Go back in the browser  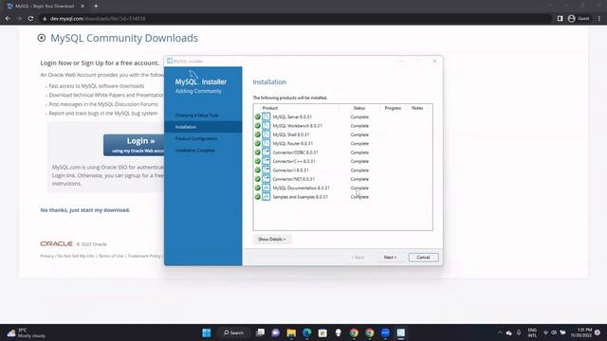coord(9,18)
